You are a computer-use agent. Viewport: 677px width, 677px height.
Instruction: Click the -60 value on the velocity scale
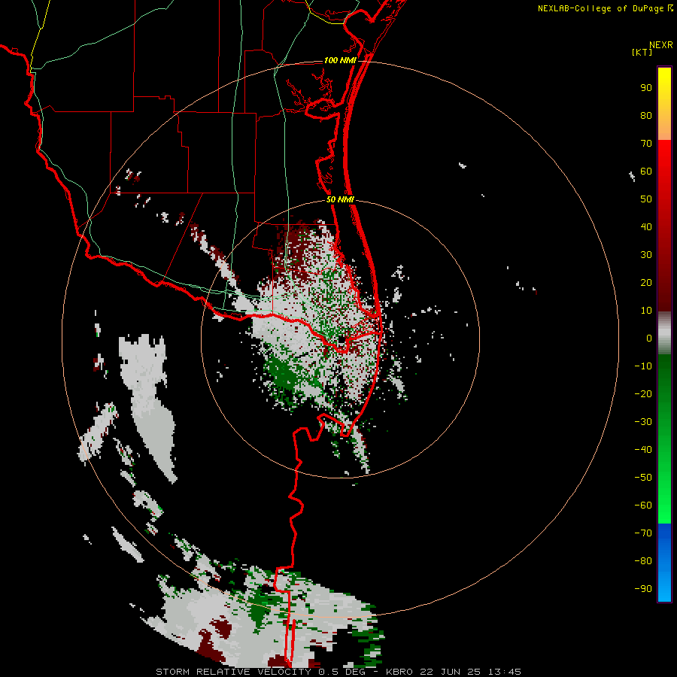click(643, 505)
